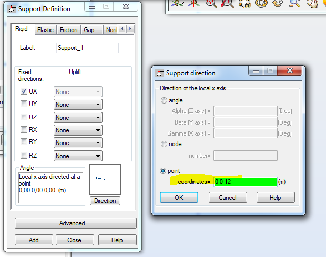This screenshot has width=326, height=257.
Task: Click the four-view layout icon
Action: (x=244, y=3)
